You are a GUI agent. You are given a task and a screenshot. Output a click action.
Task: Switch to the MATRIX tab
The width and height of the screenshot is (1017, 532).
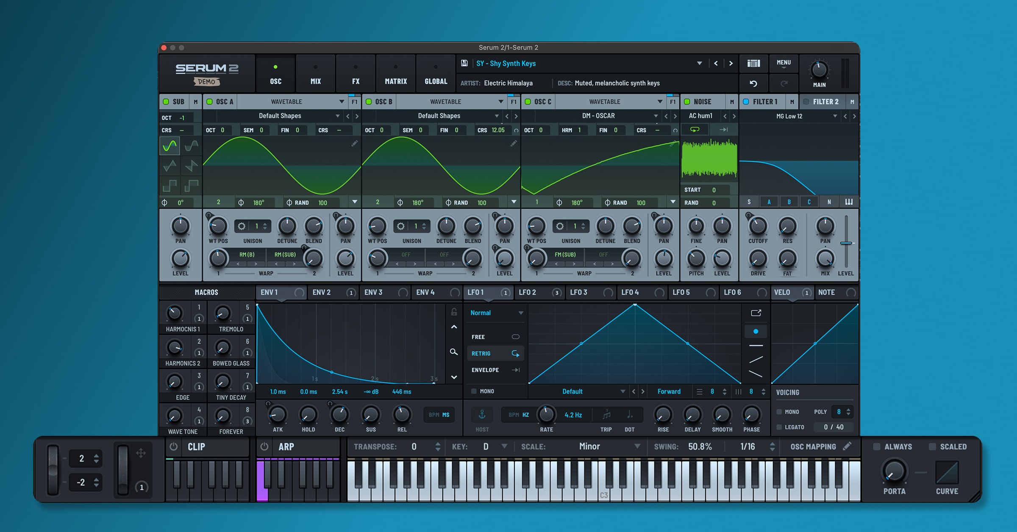pyautogui.click(x=396, y=73)
